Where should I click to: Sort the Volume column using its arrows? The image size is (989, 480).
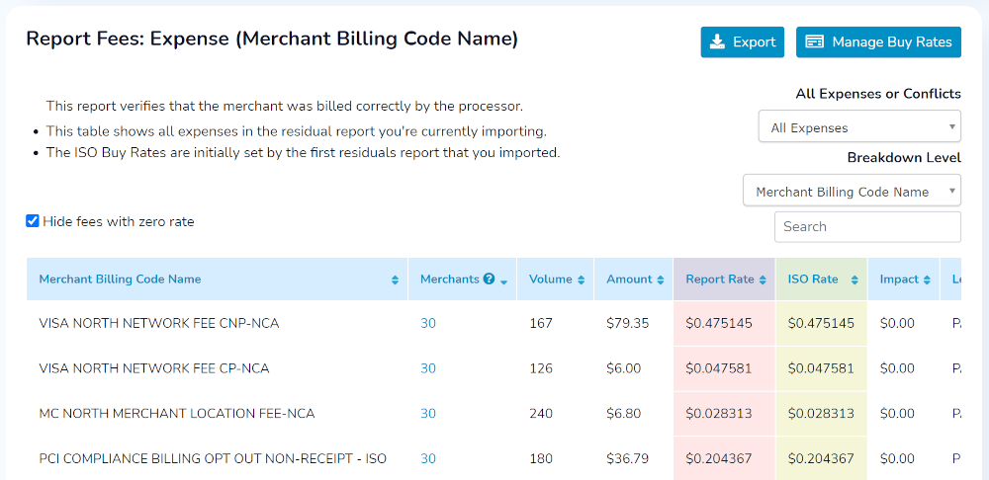[581, 280]
